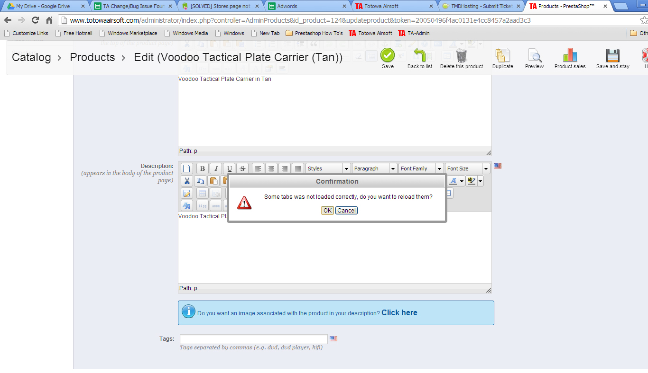
Task: Click the Delete this product trash icon
Action: coord(462,55)
